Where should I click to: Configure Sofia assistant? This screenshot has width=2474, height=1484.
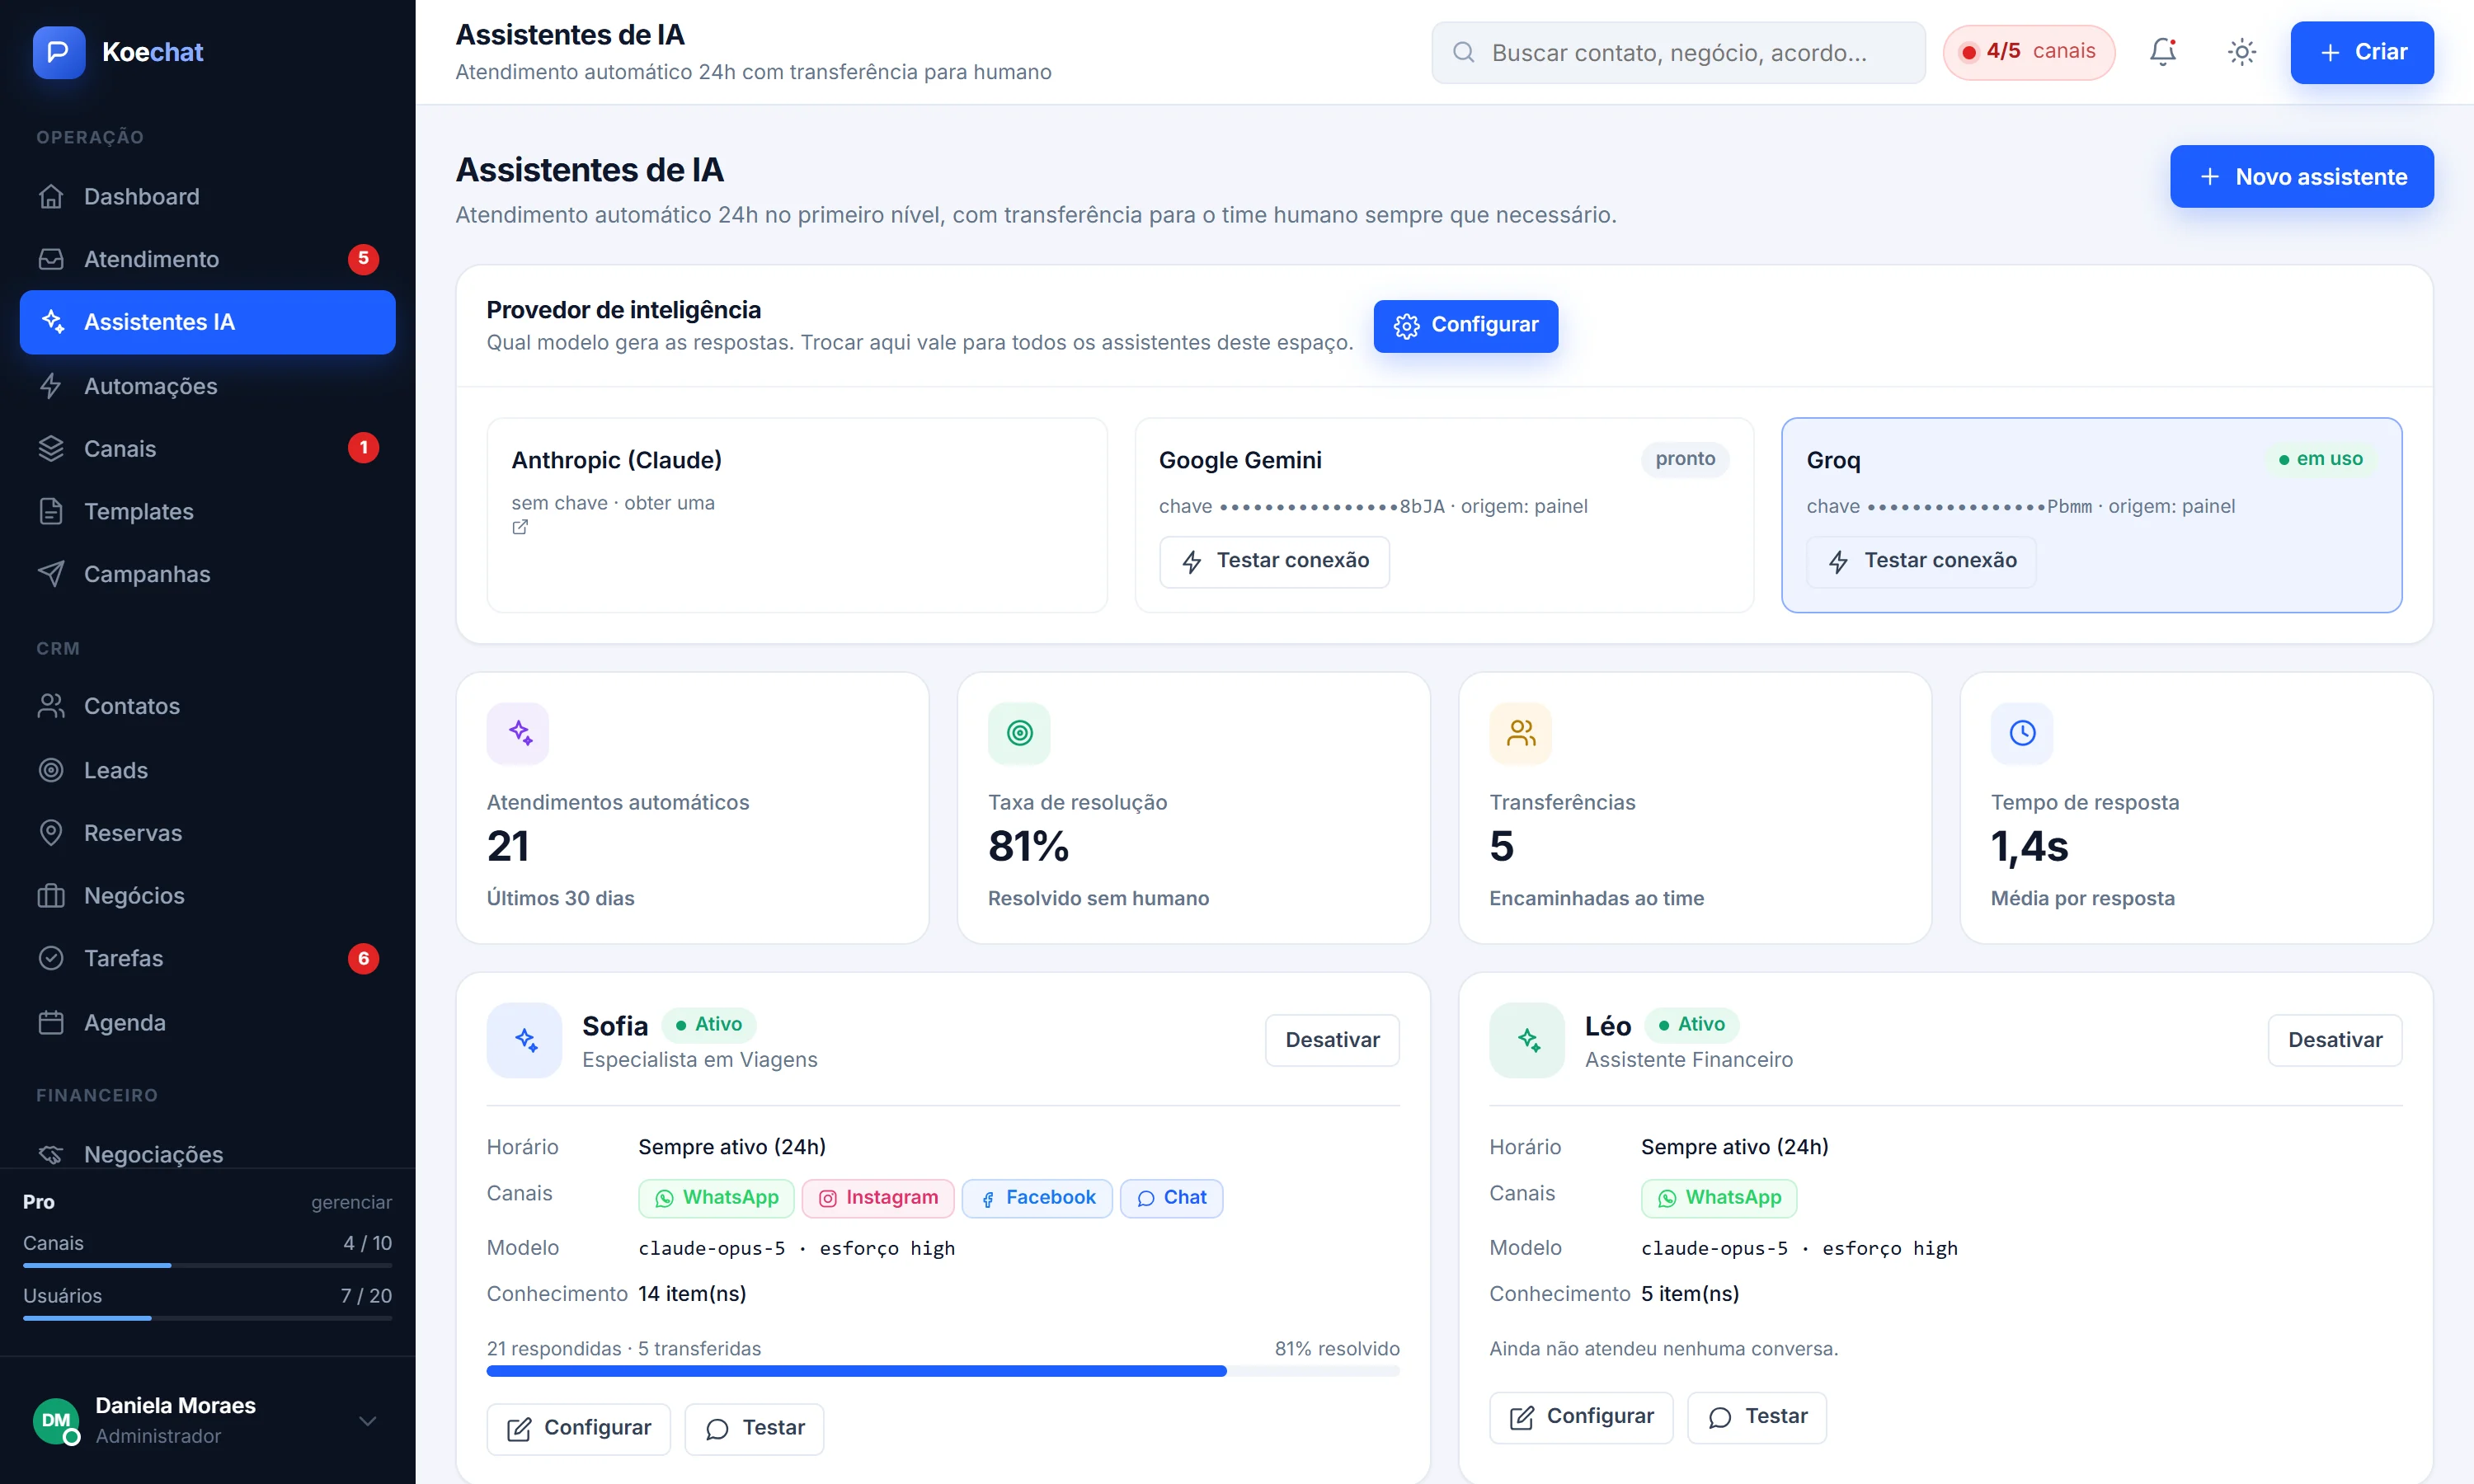coord(578,1428)
